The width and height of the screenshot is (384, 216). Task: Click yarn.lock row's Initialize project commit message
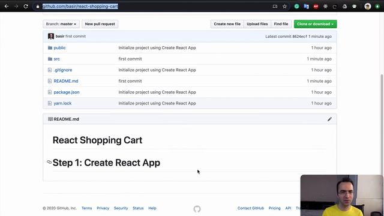click(x=157, y=103)
